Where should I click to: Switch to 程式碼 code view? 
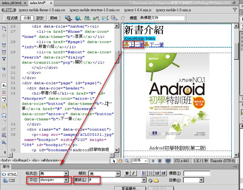[x=12, y=18]
